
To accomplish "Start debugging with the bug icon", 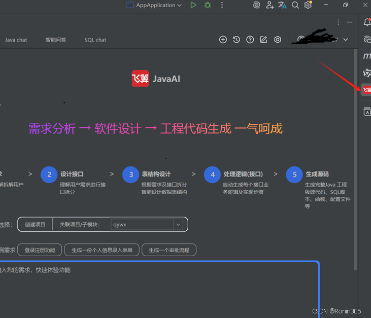I will point(208,5).
